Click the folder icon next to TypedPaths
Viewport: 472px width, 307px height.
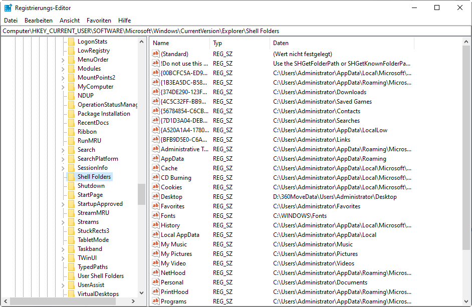click(x=71, y=266)
